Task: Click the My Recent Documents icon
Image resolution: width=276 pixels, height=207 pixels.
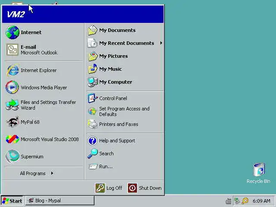Action: pos(92,43)
